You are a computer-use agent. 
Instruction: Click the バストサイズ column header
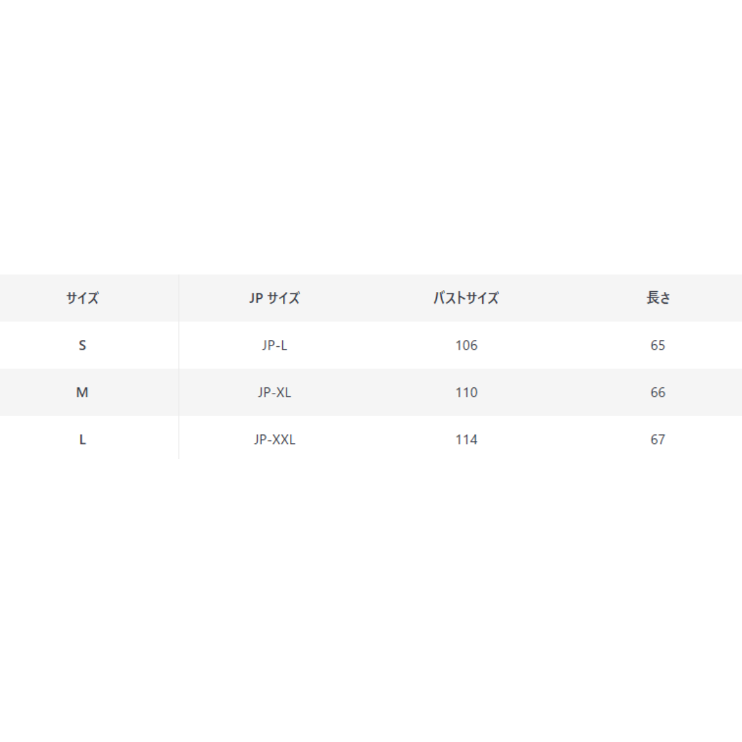[x=466, y=298]
